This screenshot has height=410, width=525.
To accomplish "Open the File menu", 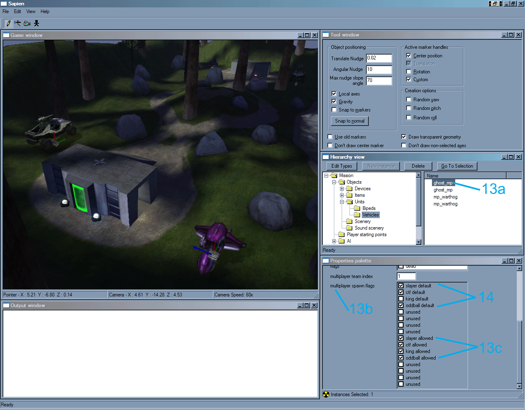I will pos(6,11).
